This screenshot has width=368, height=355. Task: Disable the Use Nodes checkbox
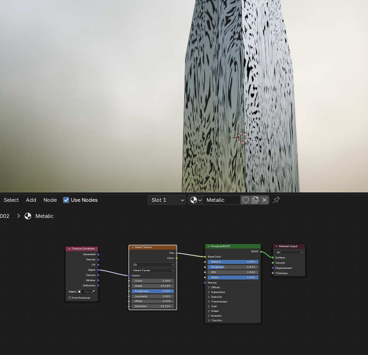(66, 200)
